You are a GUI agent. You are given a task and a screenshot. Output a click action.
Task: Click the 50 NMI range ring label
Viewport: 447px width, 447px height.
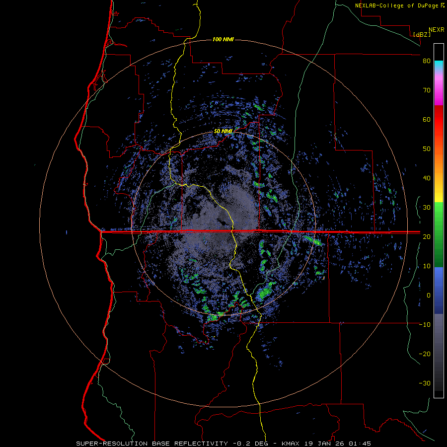tap(223, 132)
